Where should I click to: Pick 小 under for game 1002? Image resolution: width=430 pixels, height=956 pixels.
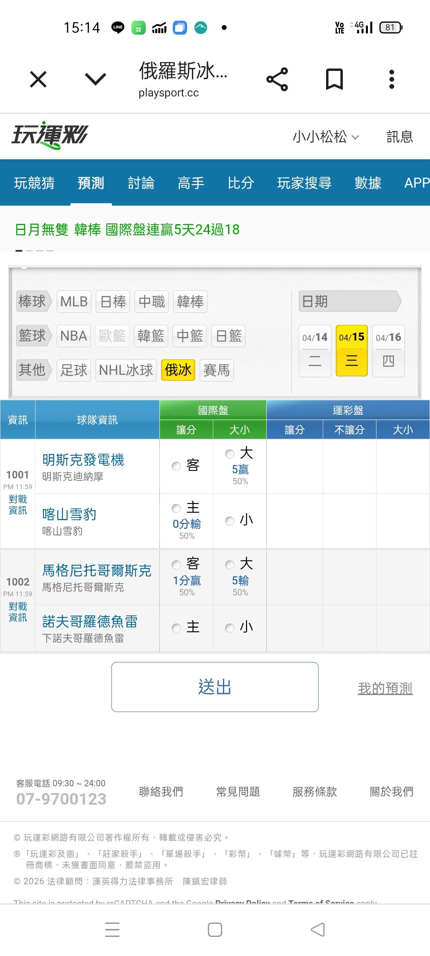tap(230, 628)
